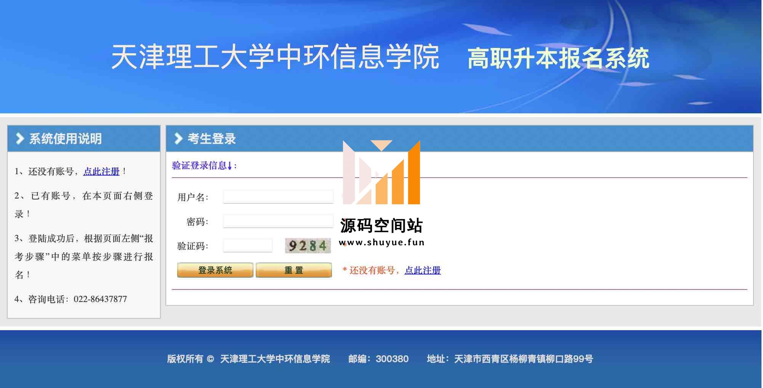Click the arrow icon beside 系统使用说明
This screenshot has height=388, width=763.
[20, 138]
